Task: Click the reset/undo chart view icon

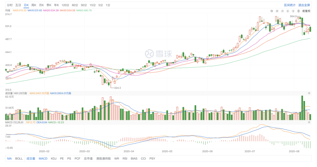Action: pos(272,11)
